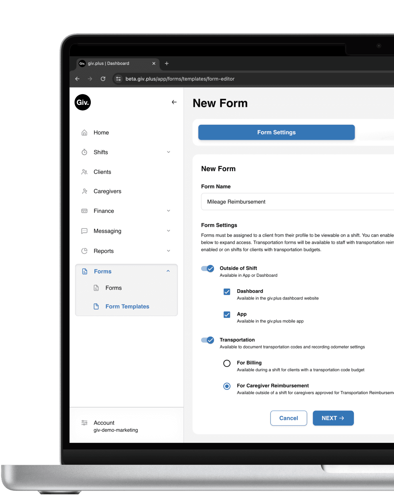Switch to the Form Settings tab
This screenshot has width=394, height=499.
pos(276,132)
